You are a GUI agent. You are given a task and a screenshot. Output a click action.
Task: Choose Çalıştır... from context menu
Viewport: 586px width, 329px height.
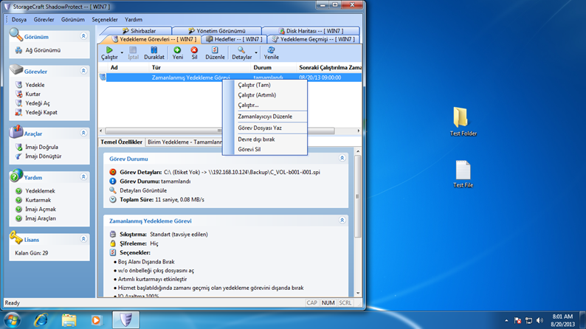tap(248, 105)
